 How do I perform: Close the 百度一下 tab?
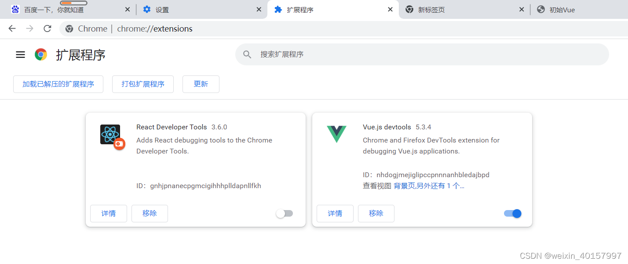128,9
